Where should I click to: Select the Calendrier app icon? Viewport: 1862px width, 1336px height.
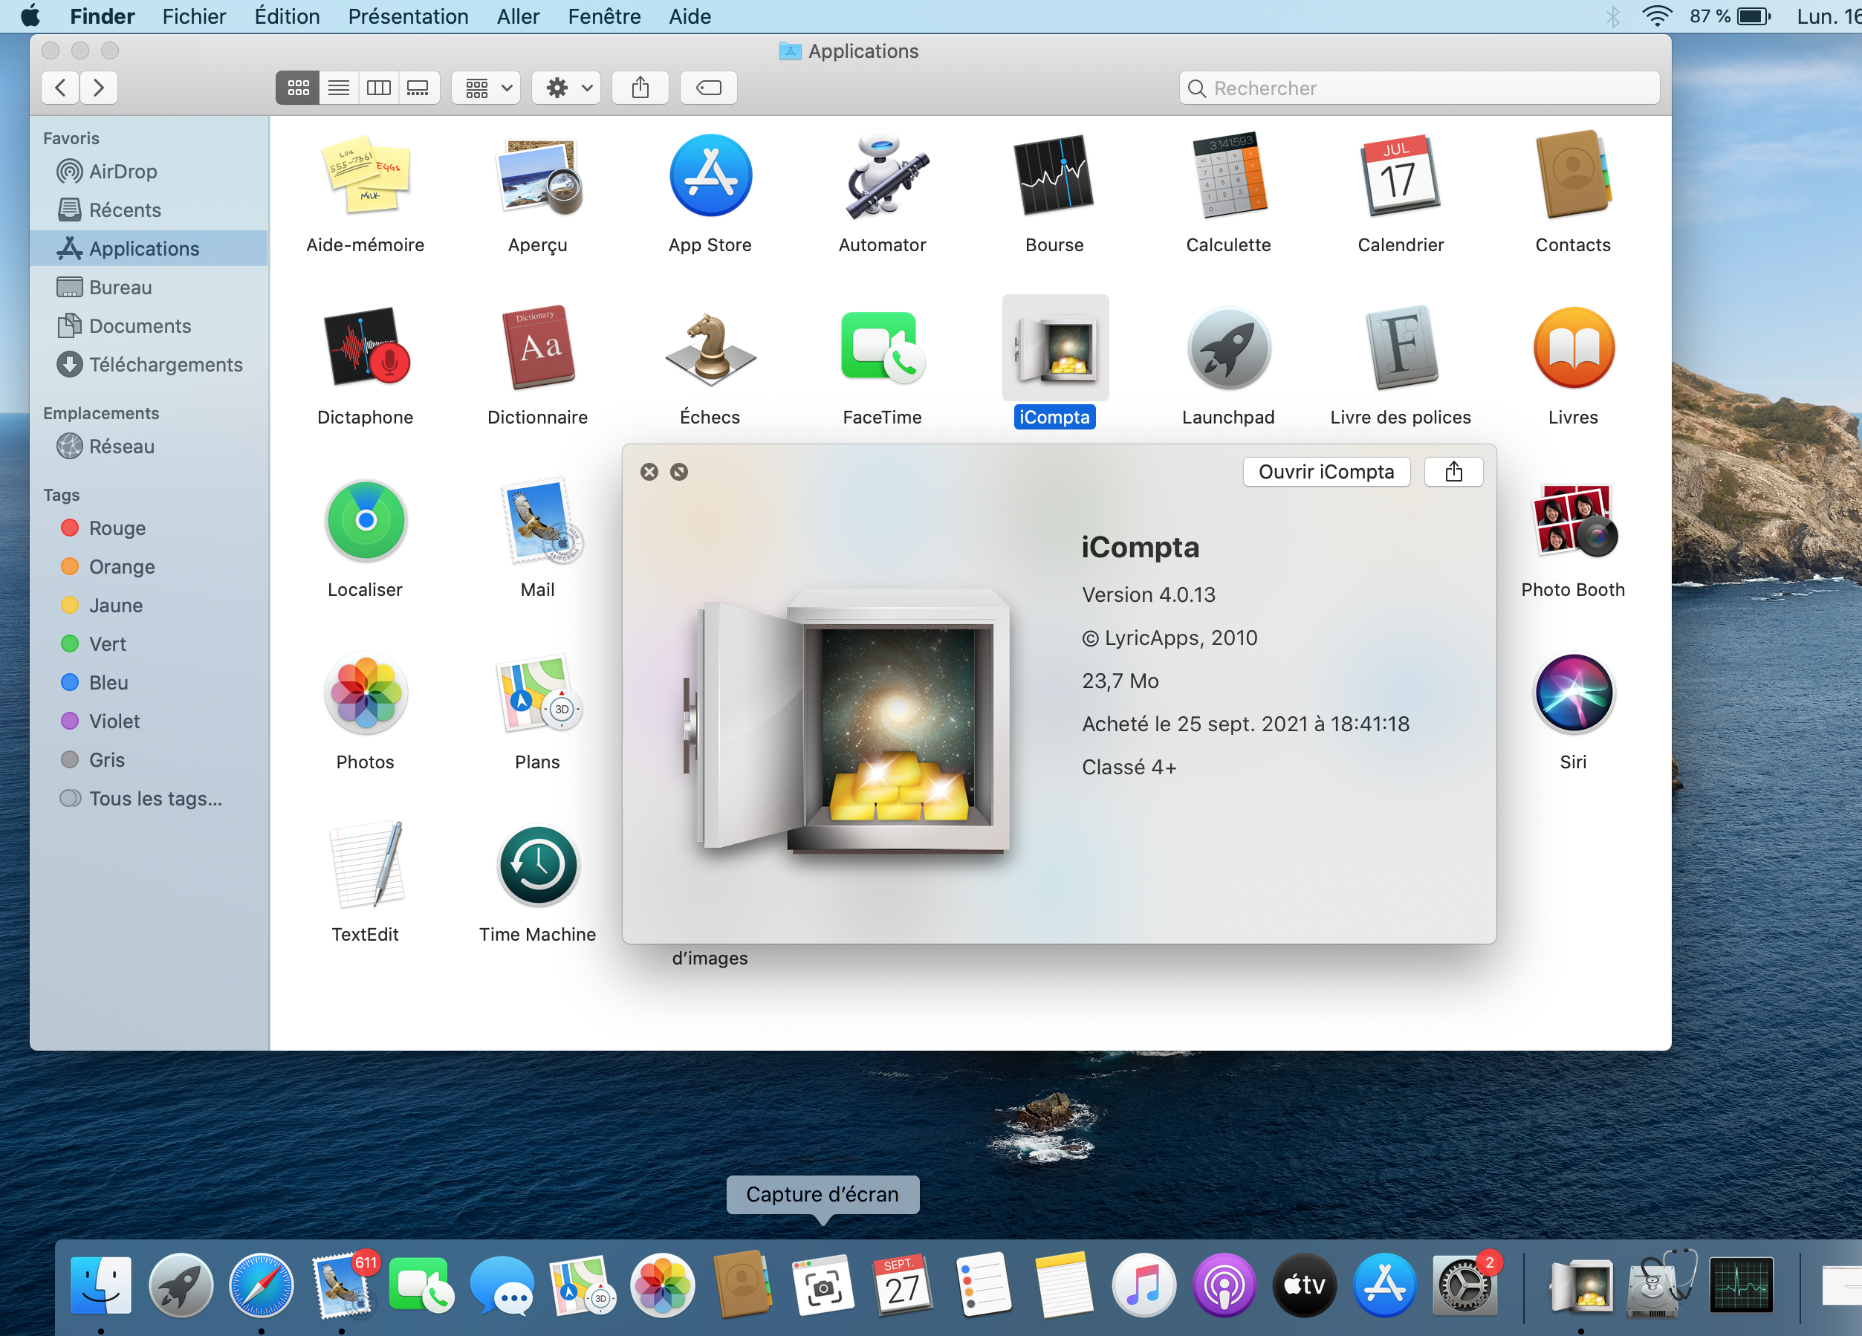click(1401, 175)
